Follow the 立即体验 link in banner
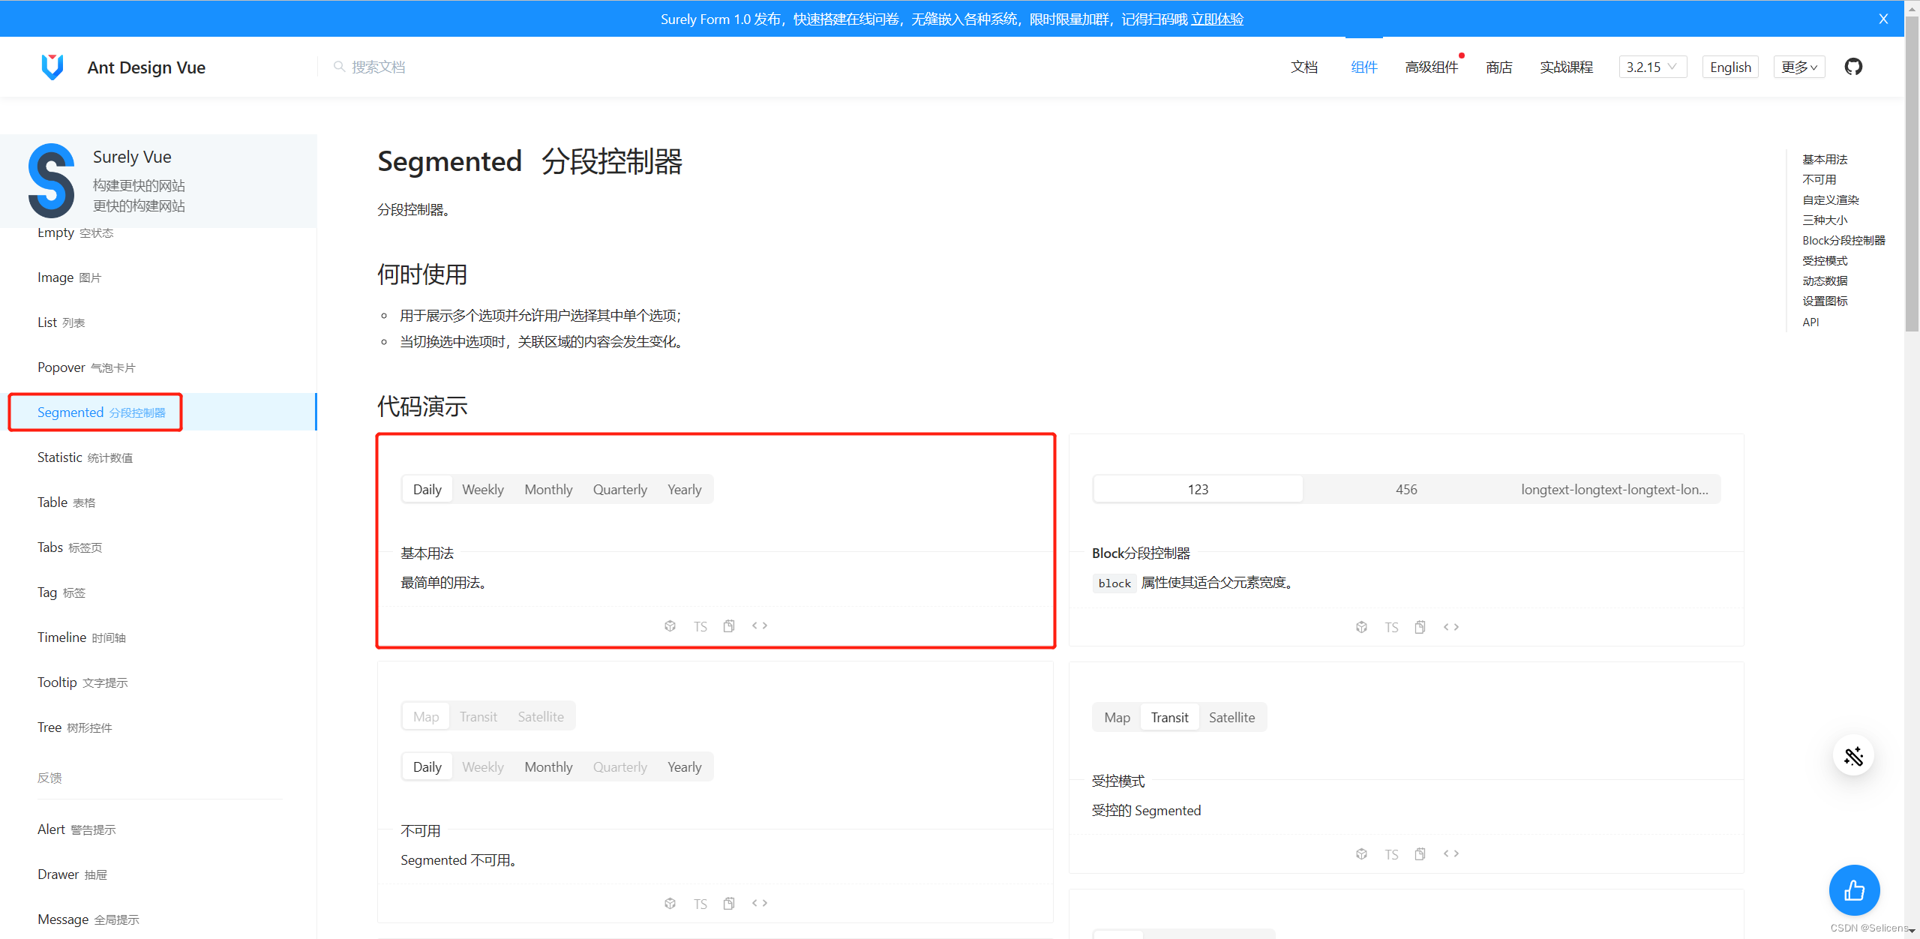The width and height of the screenshot is (1920, 939). (1217, 19)
